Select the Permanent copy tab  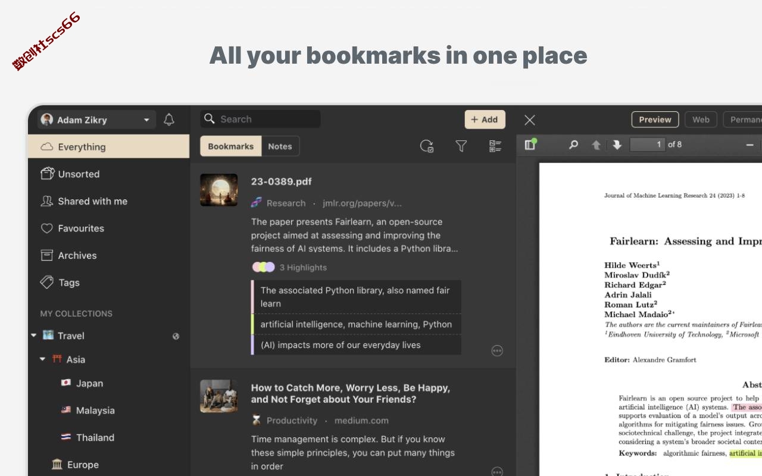point(742,120)
